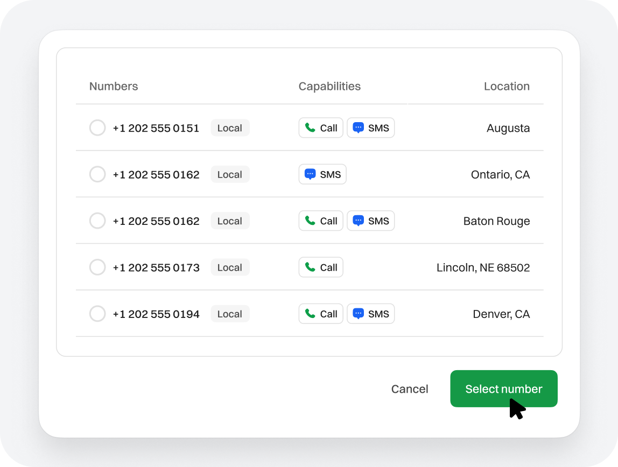Screen dimensions: 618x467
Task: Select the radio button for +1 202 555 0151
Action: [x=97, y=128]
